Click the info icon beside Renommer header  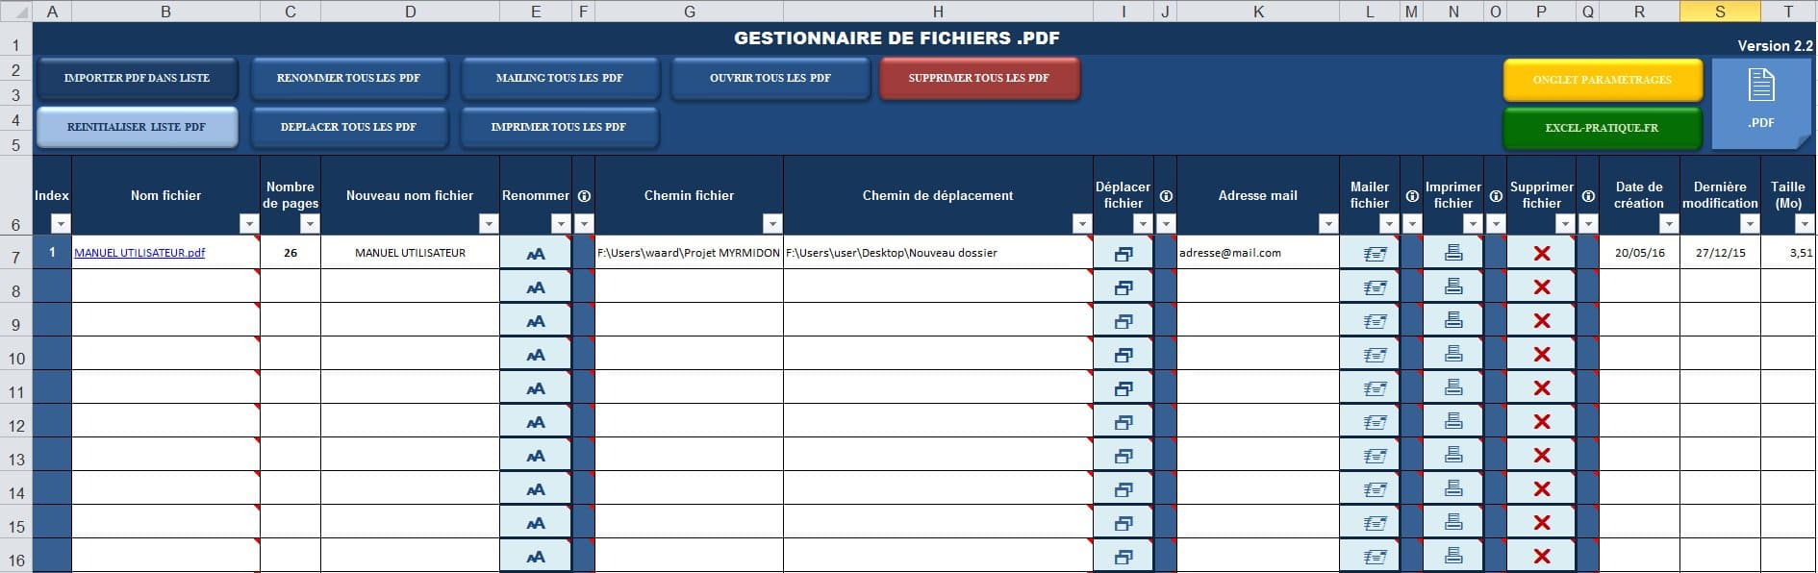(x=584, y=196)
